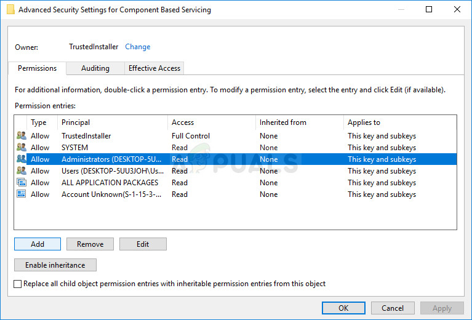Screen dimensions: 472x320
Task: Close the Advanced Security Settings window
Action: coord(455,10)
